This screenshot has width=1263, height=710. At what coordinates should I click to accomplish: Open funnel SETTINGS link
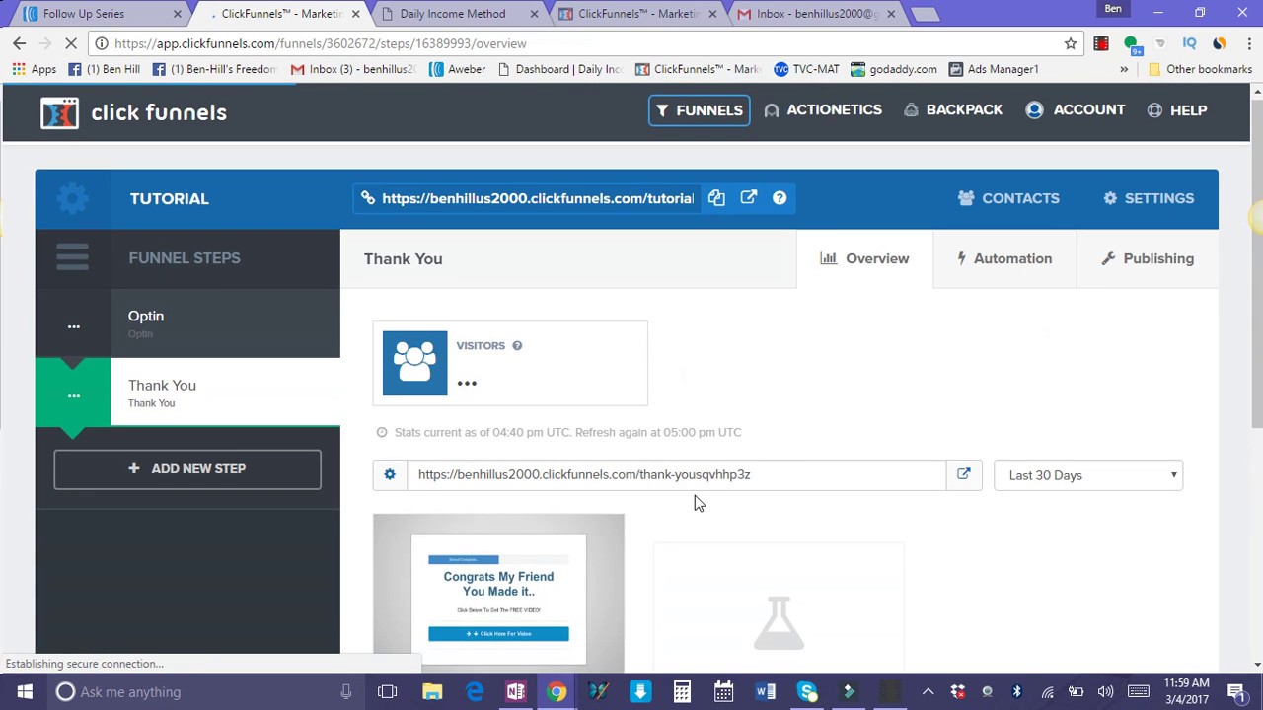[x=1149, y=198]
